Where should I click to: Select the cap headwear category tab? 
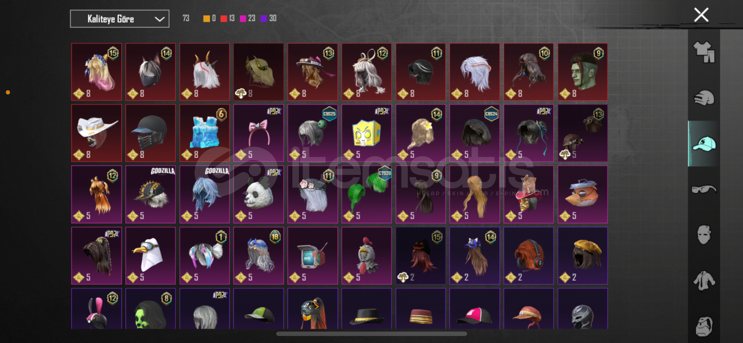pyautogui.click(x=704, y=144)
